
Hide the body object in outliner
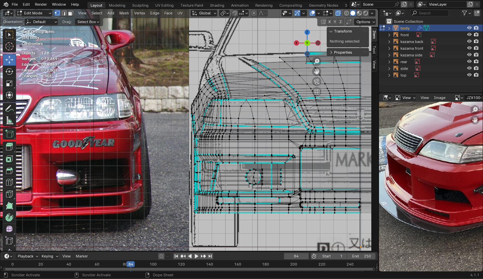tap(469, 28)
